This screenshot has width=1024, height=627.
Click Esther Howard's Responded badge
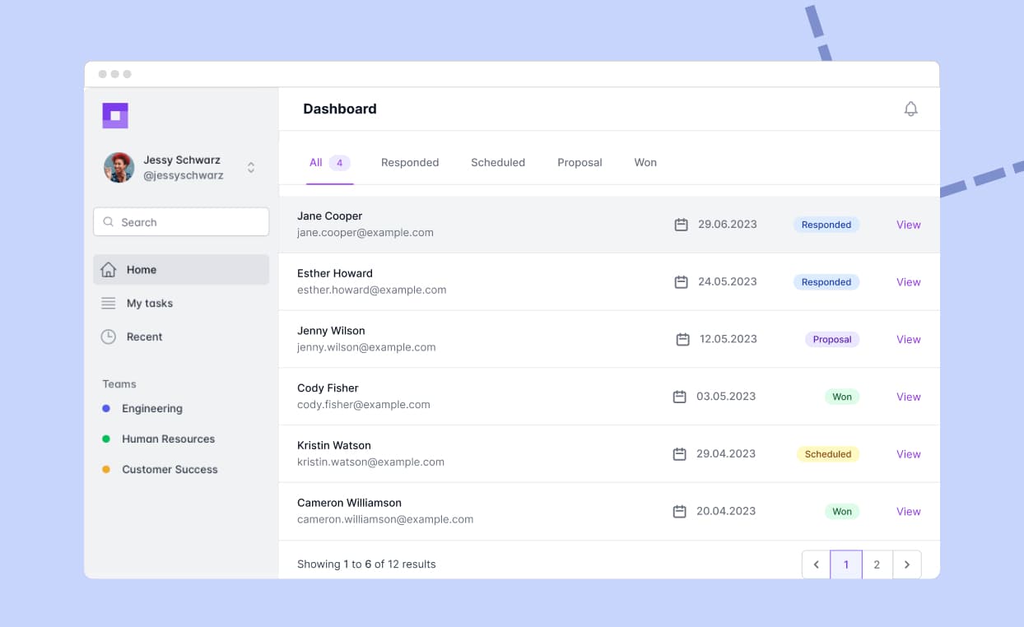click(x=826, y=282)
